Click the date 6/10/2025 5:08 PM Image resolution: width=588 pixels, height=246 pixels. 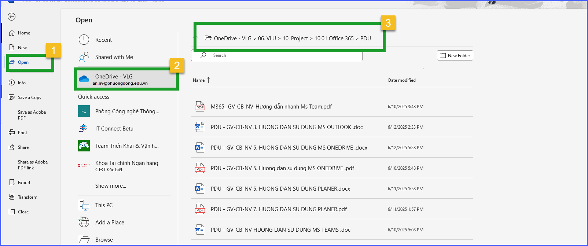pos(405,230)
